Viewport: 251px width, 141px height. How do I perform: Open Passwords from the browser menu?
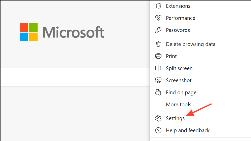coord(200,30)
